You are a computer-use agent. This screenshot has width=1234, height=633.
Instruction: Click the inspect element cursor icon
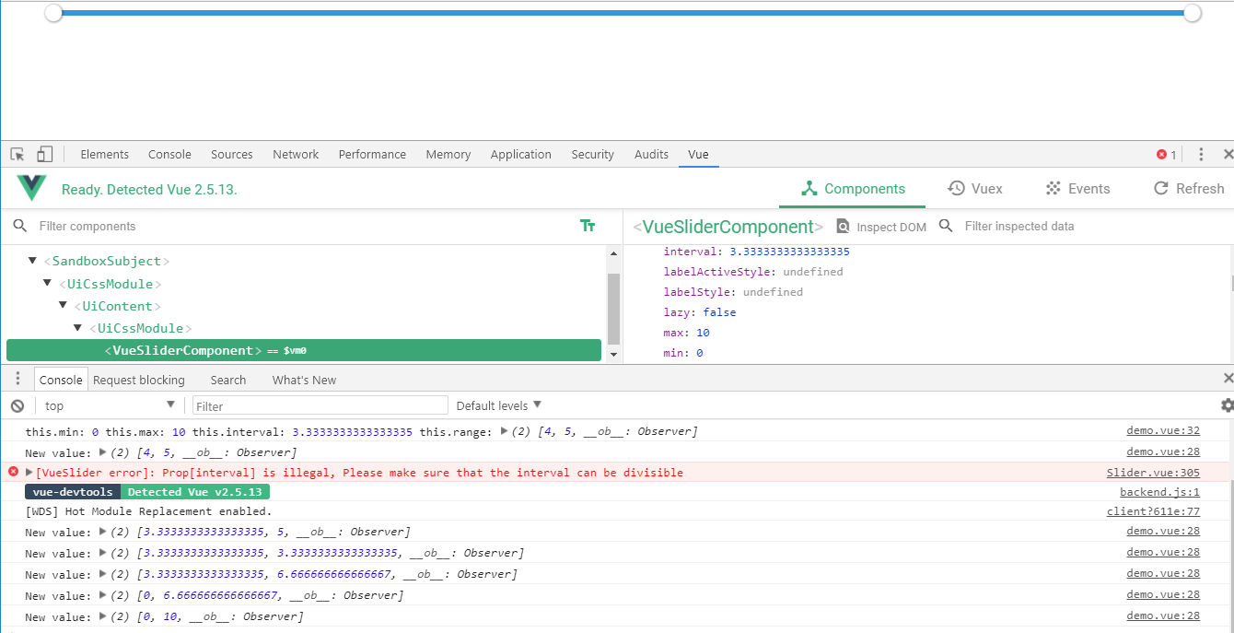click(x=17, y=154)
